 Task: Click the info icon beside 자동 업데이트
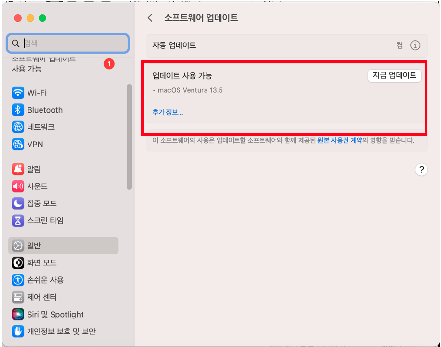(x=415, y=45)
